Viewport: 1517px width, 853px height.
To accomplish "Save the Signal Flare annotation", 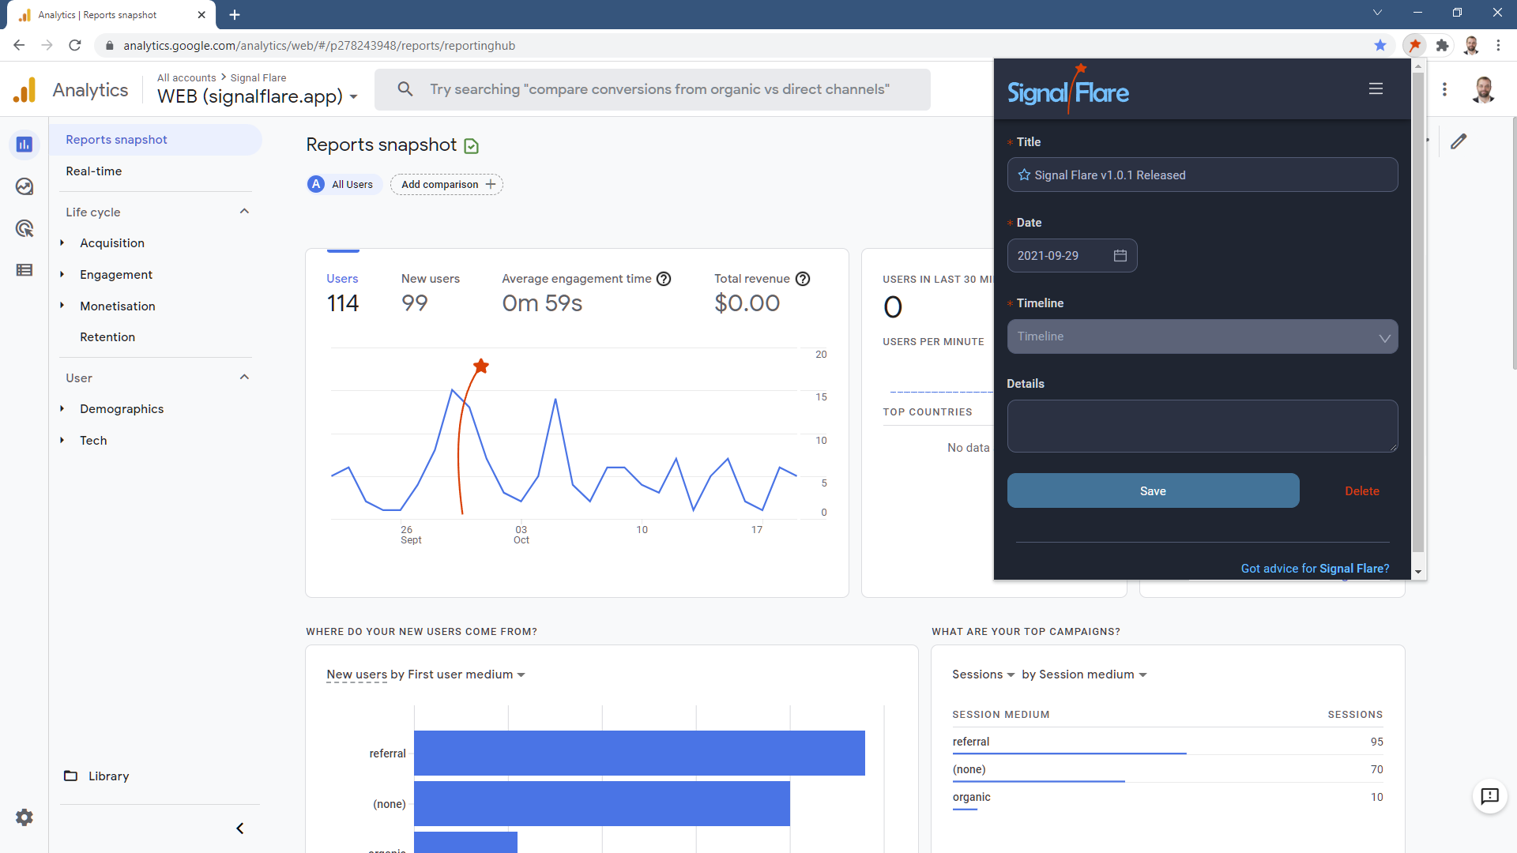I will pyautogui.click(x=1153, y=491).
